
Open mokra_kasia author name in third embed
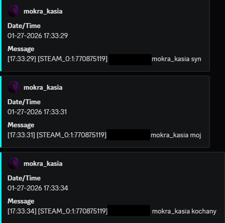pos(43,164)
